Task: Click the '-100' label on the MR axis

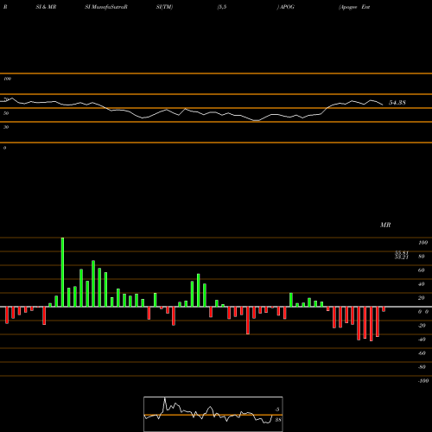Action: pyautogui.click(x=423, y=381)
